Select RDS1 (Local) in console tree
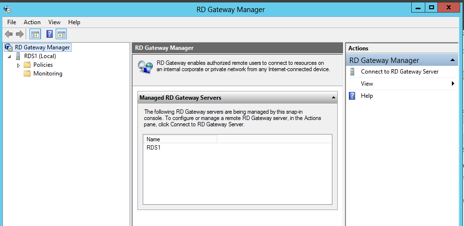Viewport: 464px width, 226px height. coord(40,56)
